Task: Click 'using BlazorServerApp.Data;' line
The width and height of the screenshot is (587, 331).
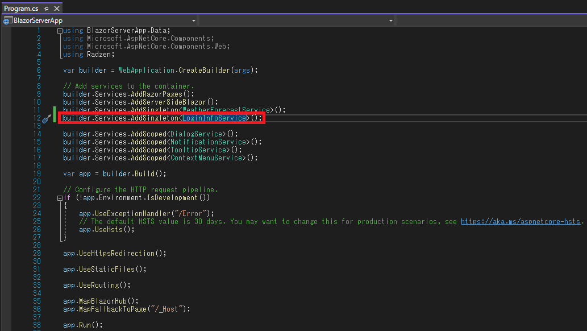Action: 116,30
